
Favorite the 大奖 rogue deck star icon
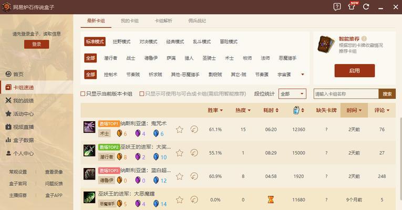(x=180, y=153)
